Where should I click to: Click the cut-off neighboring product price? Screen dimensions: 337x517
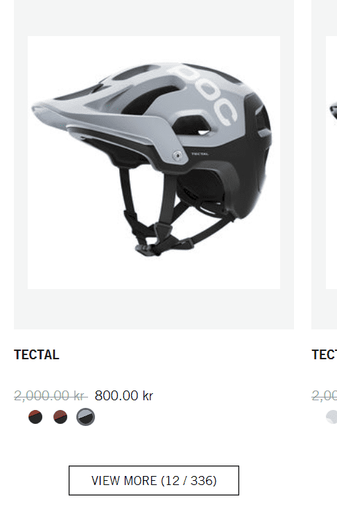[324, 395]
